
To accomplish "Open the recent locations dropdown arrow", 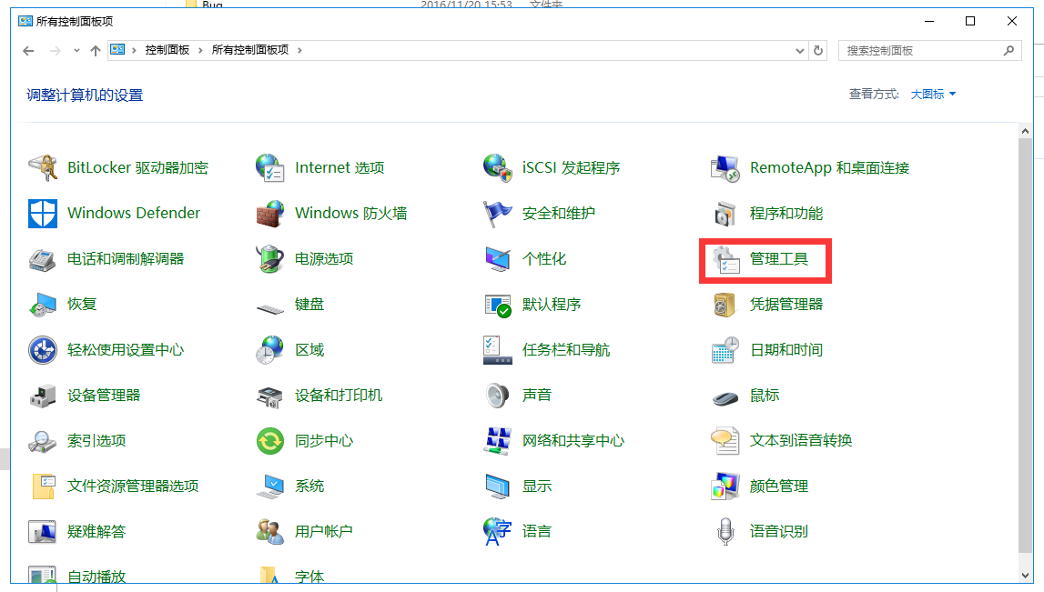I will (x=76, y=51).
